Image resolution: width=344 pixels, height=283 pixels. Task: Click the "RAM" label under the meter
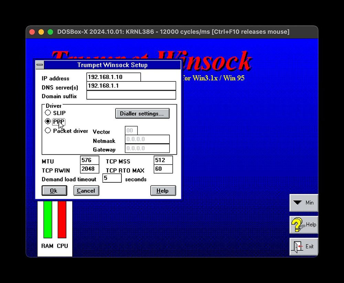[x=47, y=246]
